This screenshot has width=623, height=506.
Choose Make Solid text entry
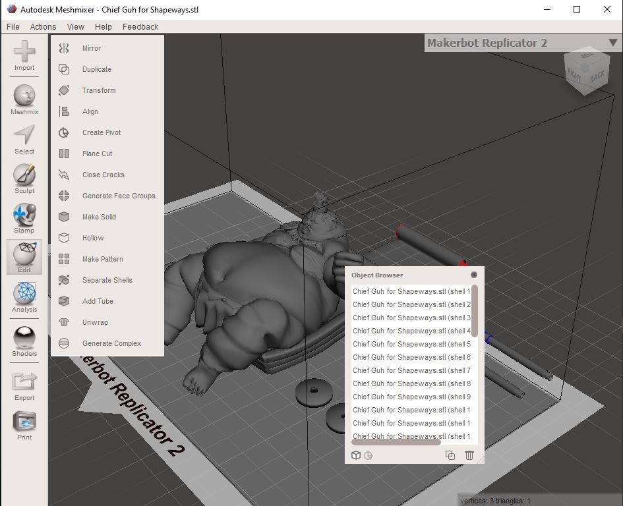[x=100, y=217]
